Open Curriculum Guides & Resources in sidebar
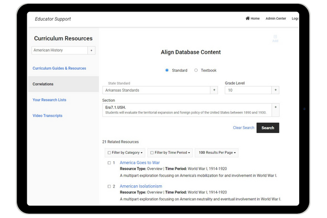The width and height of the screenshot is (327, 218). click(59, 68)
